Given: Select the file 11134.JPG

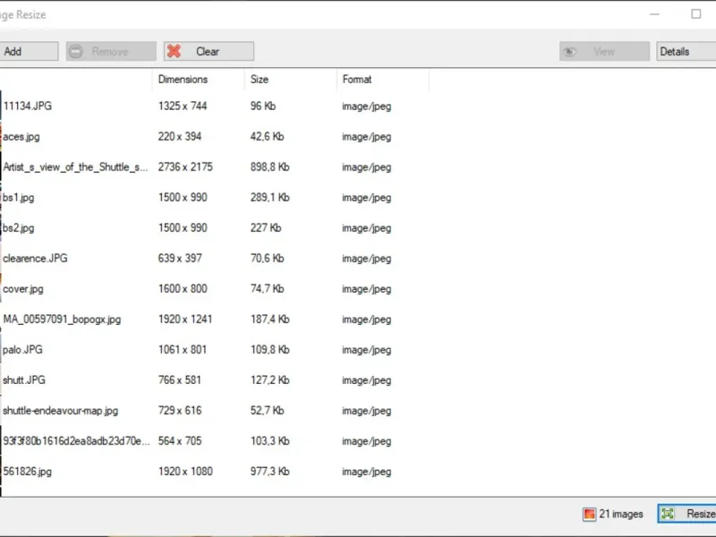Looking at the screenshot, I should (28, 106).
